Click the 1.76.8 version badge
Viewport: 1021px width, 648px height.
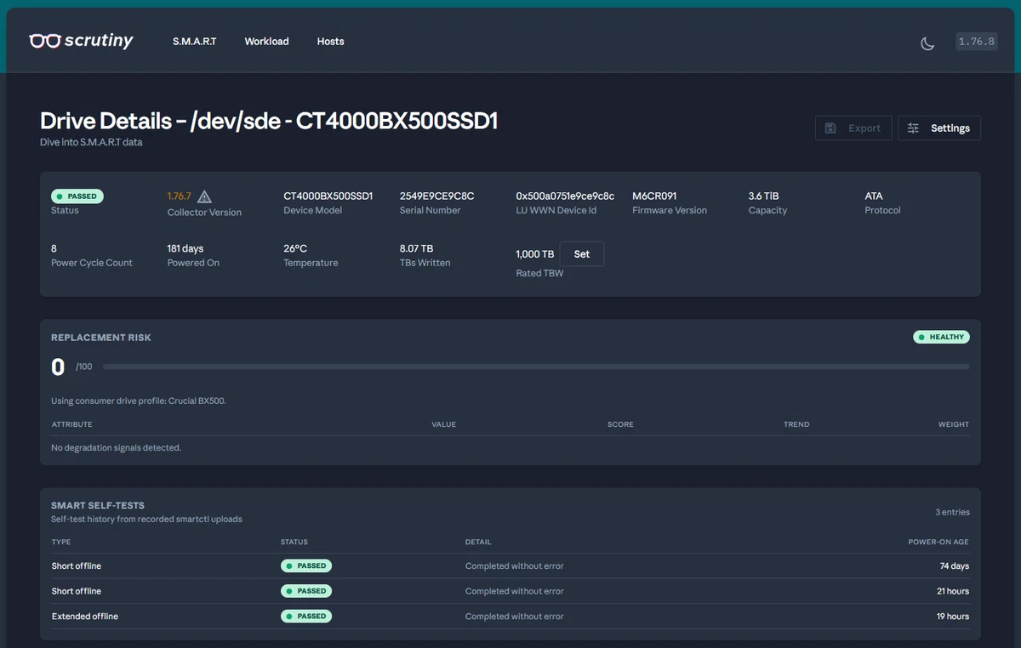tap(976, 42)
